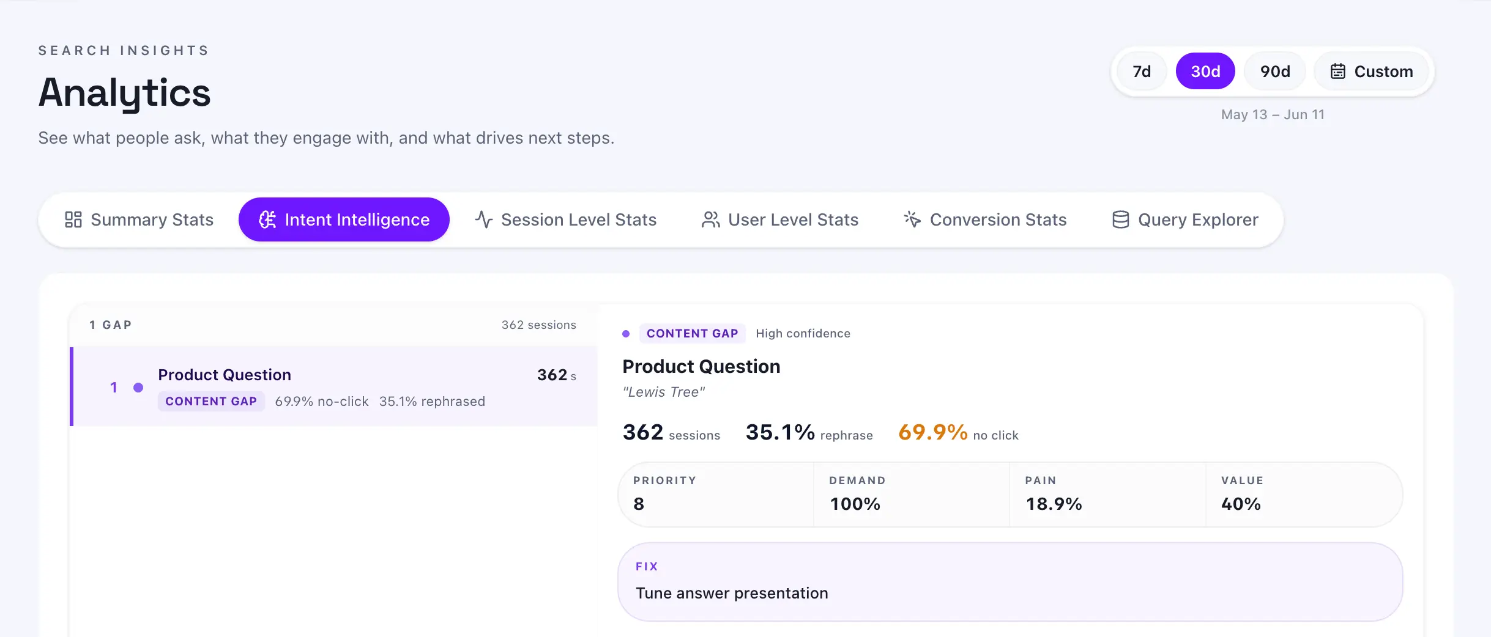The image size is (1491, 637).
Task: Click the 35.1% rephrase metric
Action: click(x=809, y=432)
